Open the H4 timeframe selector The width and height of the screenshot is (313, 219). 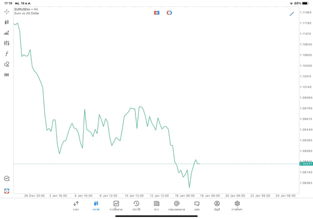[x=7, y=75]
